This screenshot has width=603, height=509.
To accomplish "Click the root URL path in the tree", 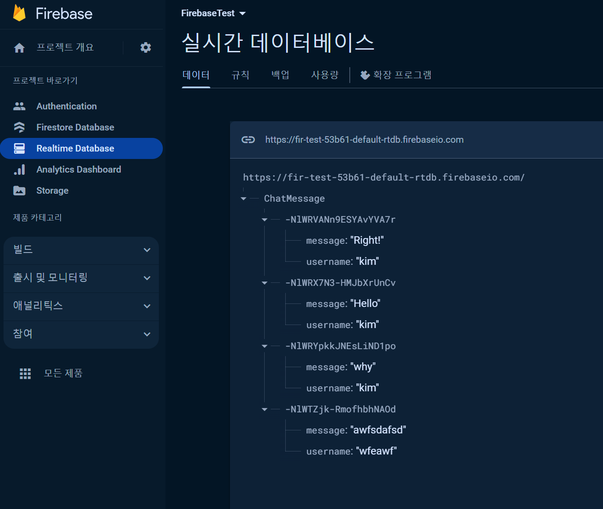I will (384, 177).
